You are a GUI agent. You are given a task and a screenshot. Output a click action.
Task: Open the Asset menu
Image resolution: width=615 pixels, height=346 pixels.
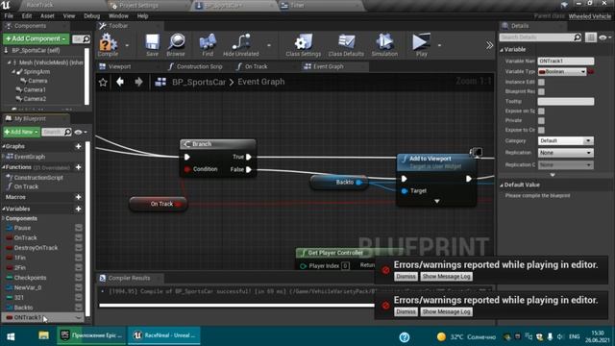47,16
